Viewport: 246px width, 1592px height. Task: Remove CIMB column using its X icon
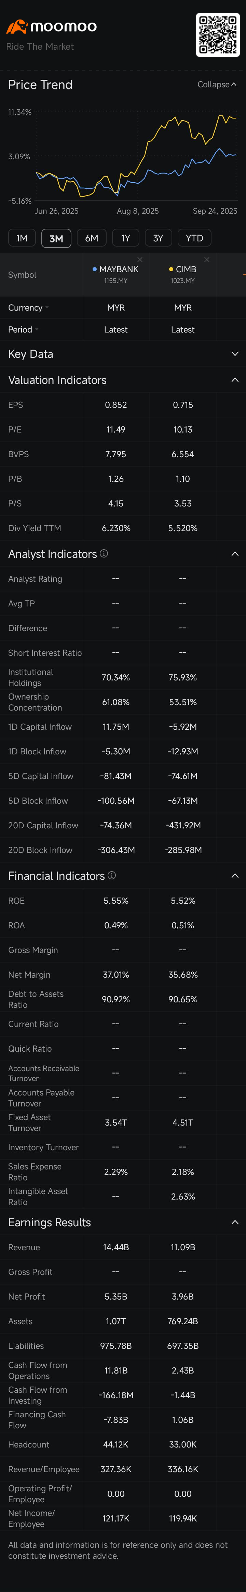207,260
